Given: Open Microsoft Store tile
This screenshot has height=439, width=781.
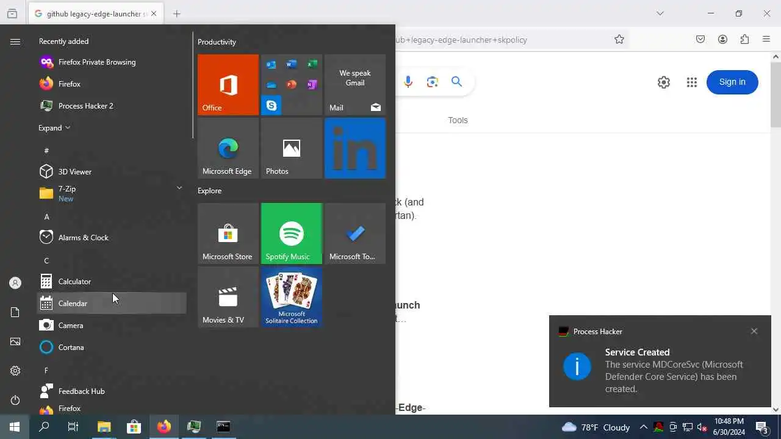Looking at the screenshot, I should [x=228, y=234].
